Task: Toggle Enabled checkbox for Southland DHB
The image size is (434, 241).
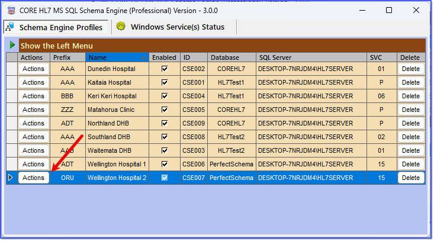Action: 165,137
